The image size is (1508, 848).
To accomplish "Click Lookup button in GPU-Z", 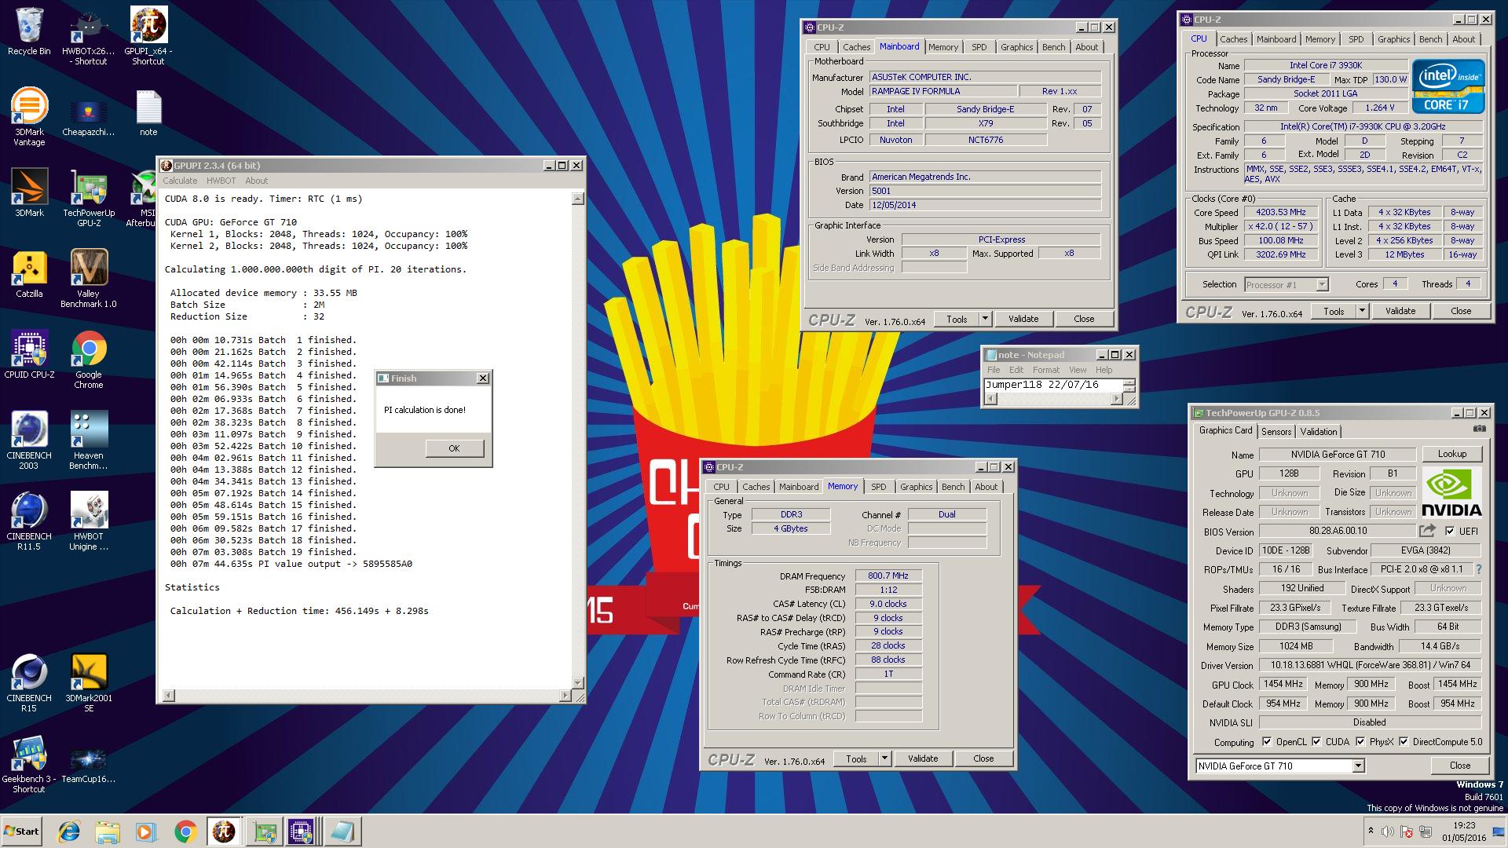I will (x=1451, y=454).
